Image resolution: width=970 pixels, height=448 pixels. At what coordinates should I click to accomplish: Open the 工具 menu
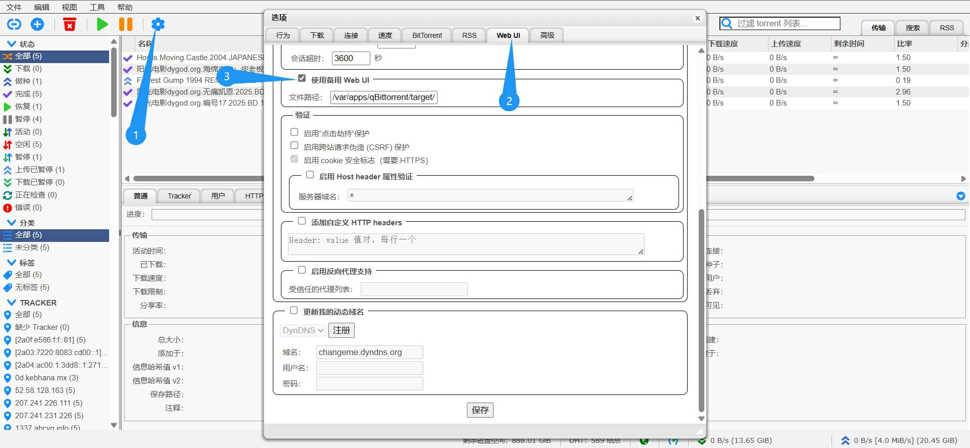pos(97,7)
